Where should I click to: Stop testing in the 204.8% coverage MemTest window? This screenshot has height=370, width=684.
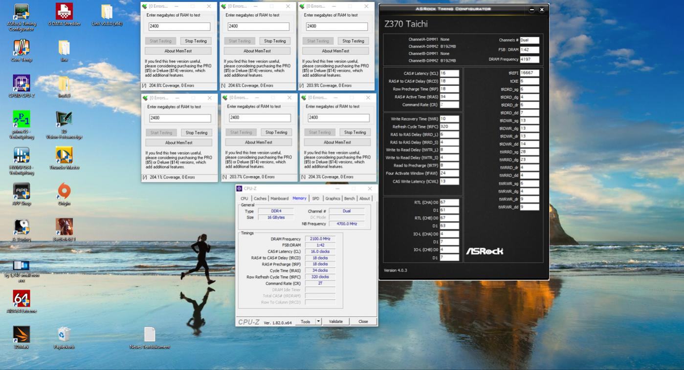click(196, 41)
